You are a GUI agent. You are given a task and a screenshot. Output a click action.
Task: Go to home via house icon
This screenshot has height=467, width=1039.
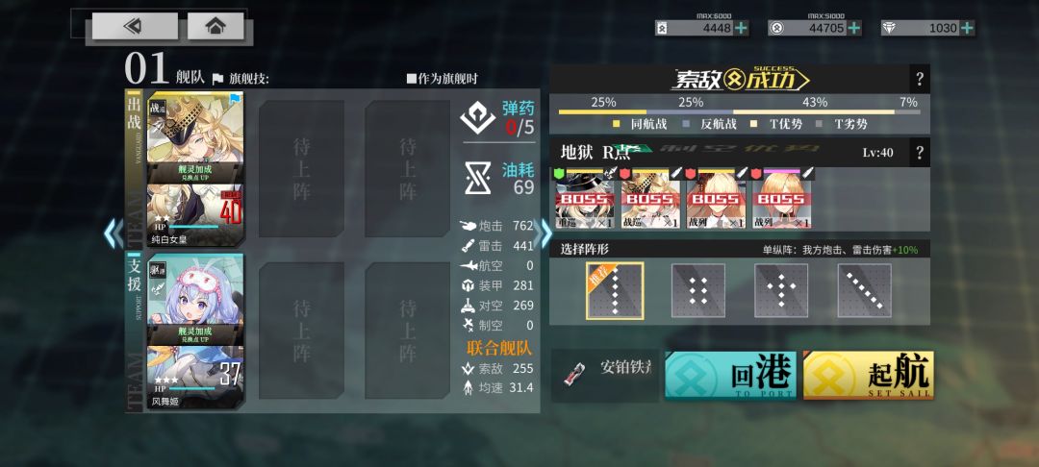coord(215,26)
